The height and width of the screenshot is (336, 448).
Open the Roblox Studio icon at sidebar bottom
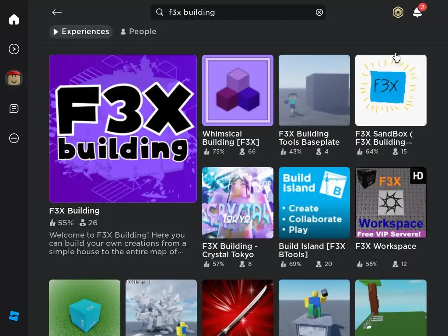click(14, 316)
